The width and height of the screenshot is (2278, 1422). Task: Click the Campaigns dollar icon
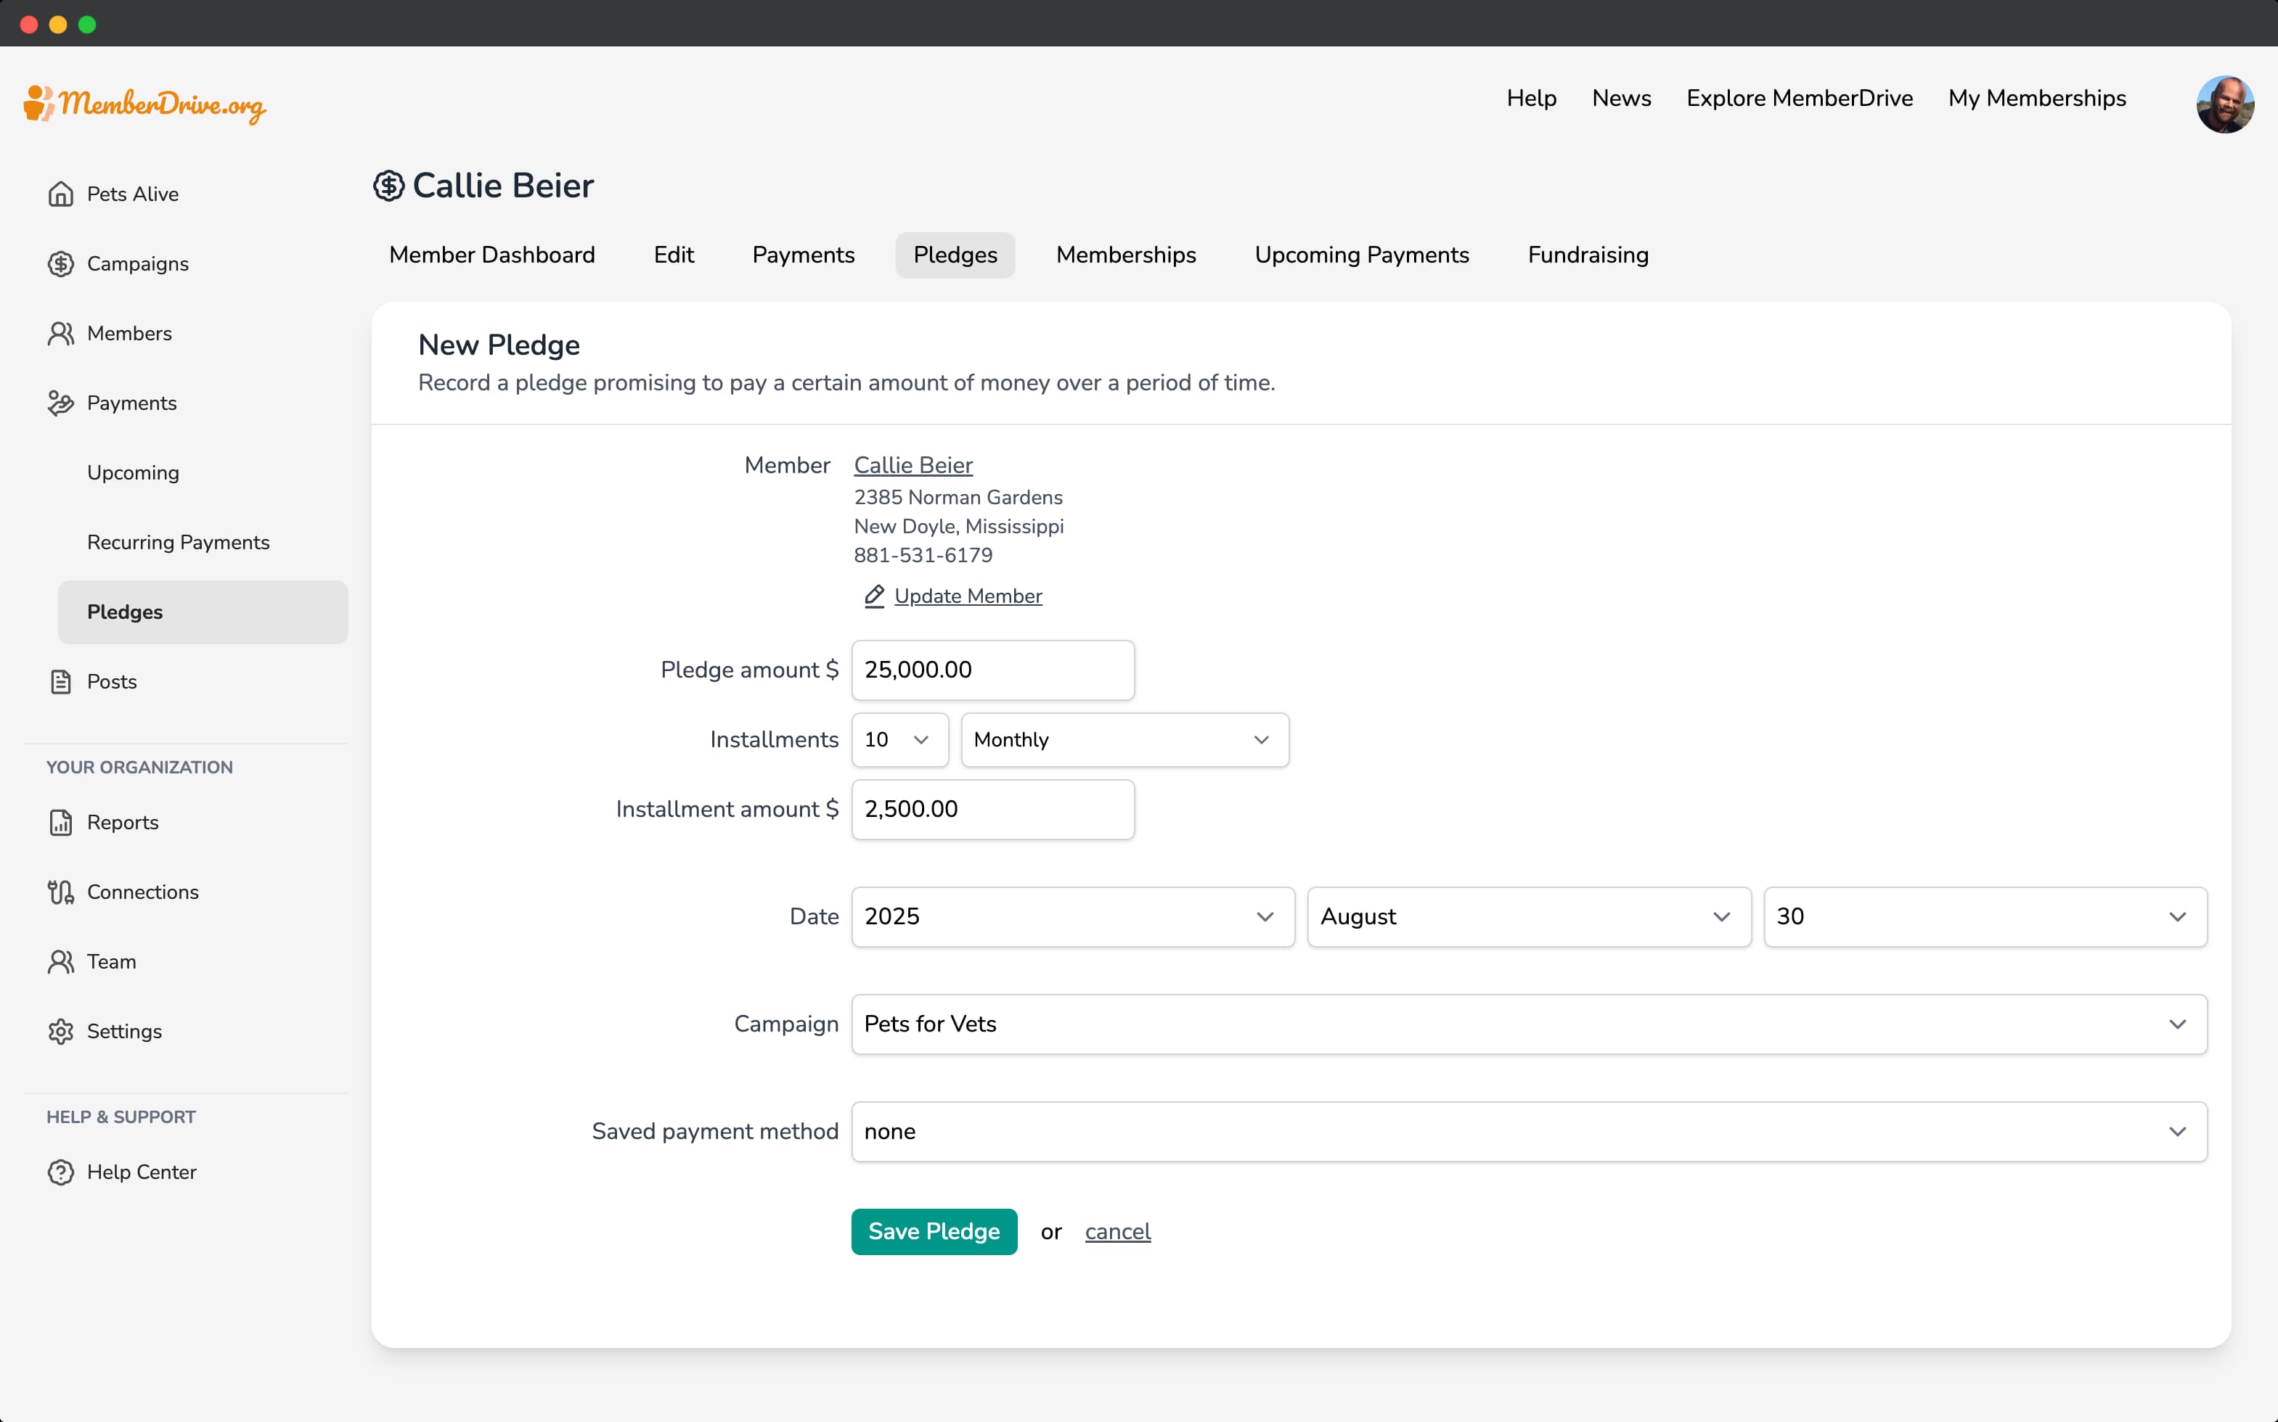coord(61,263)
